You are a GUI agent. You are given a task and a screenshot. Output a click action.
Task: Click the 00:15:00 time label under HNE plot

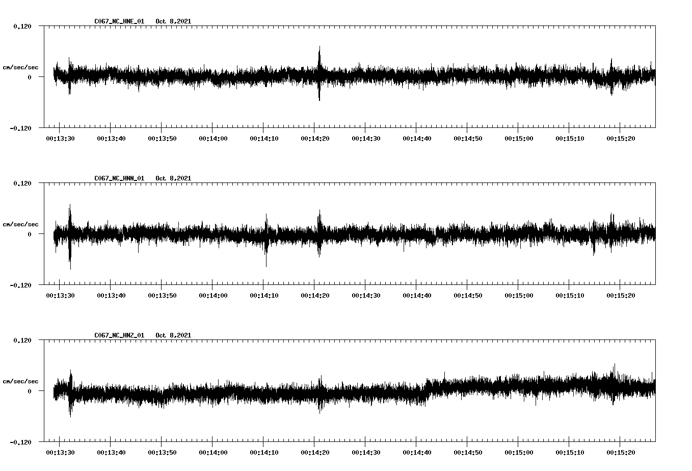(x=519, y=139)
